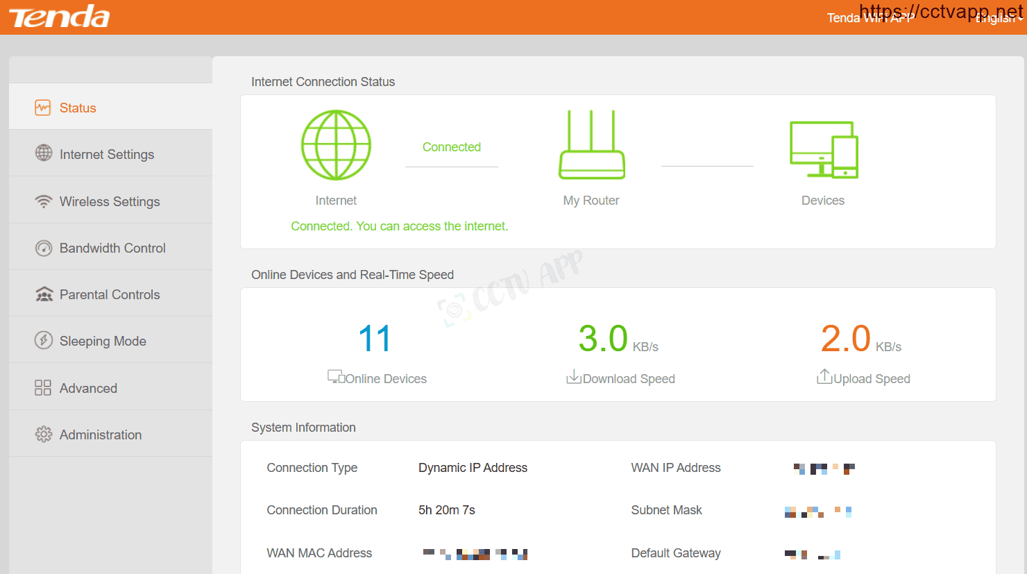Screen dimensions: 1027x574
Task: Click the Wireless Settings wifi icon
Action: [44, 201]
